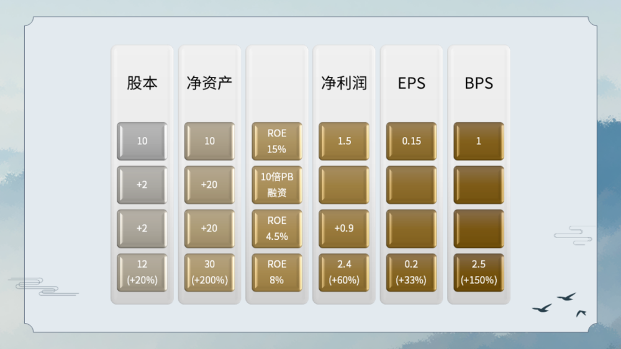Select the cloud decoration on right edge
Viewport: 621px width, 349px height.
pos(573,236)
